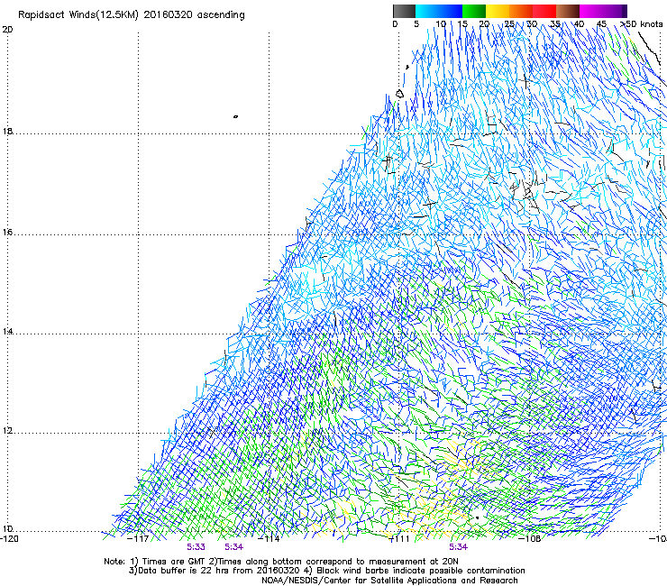Click the 'Rapidsact Winds(12.5KM) 20160320 ascending' title

click(132, 15)
